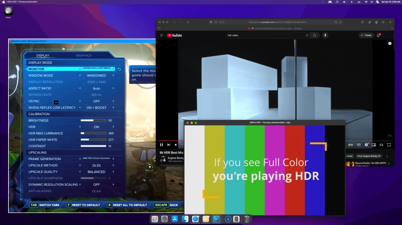402x225 pixels.
Task: Enter fullscreen in the YouTube player
Action: point(389,145)
